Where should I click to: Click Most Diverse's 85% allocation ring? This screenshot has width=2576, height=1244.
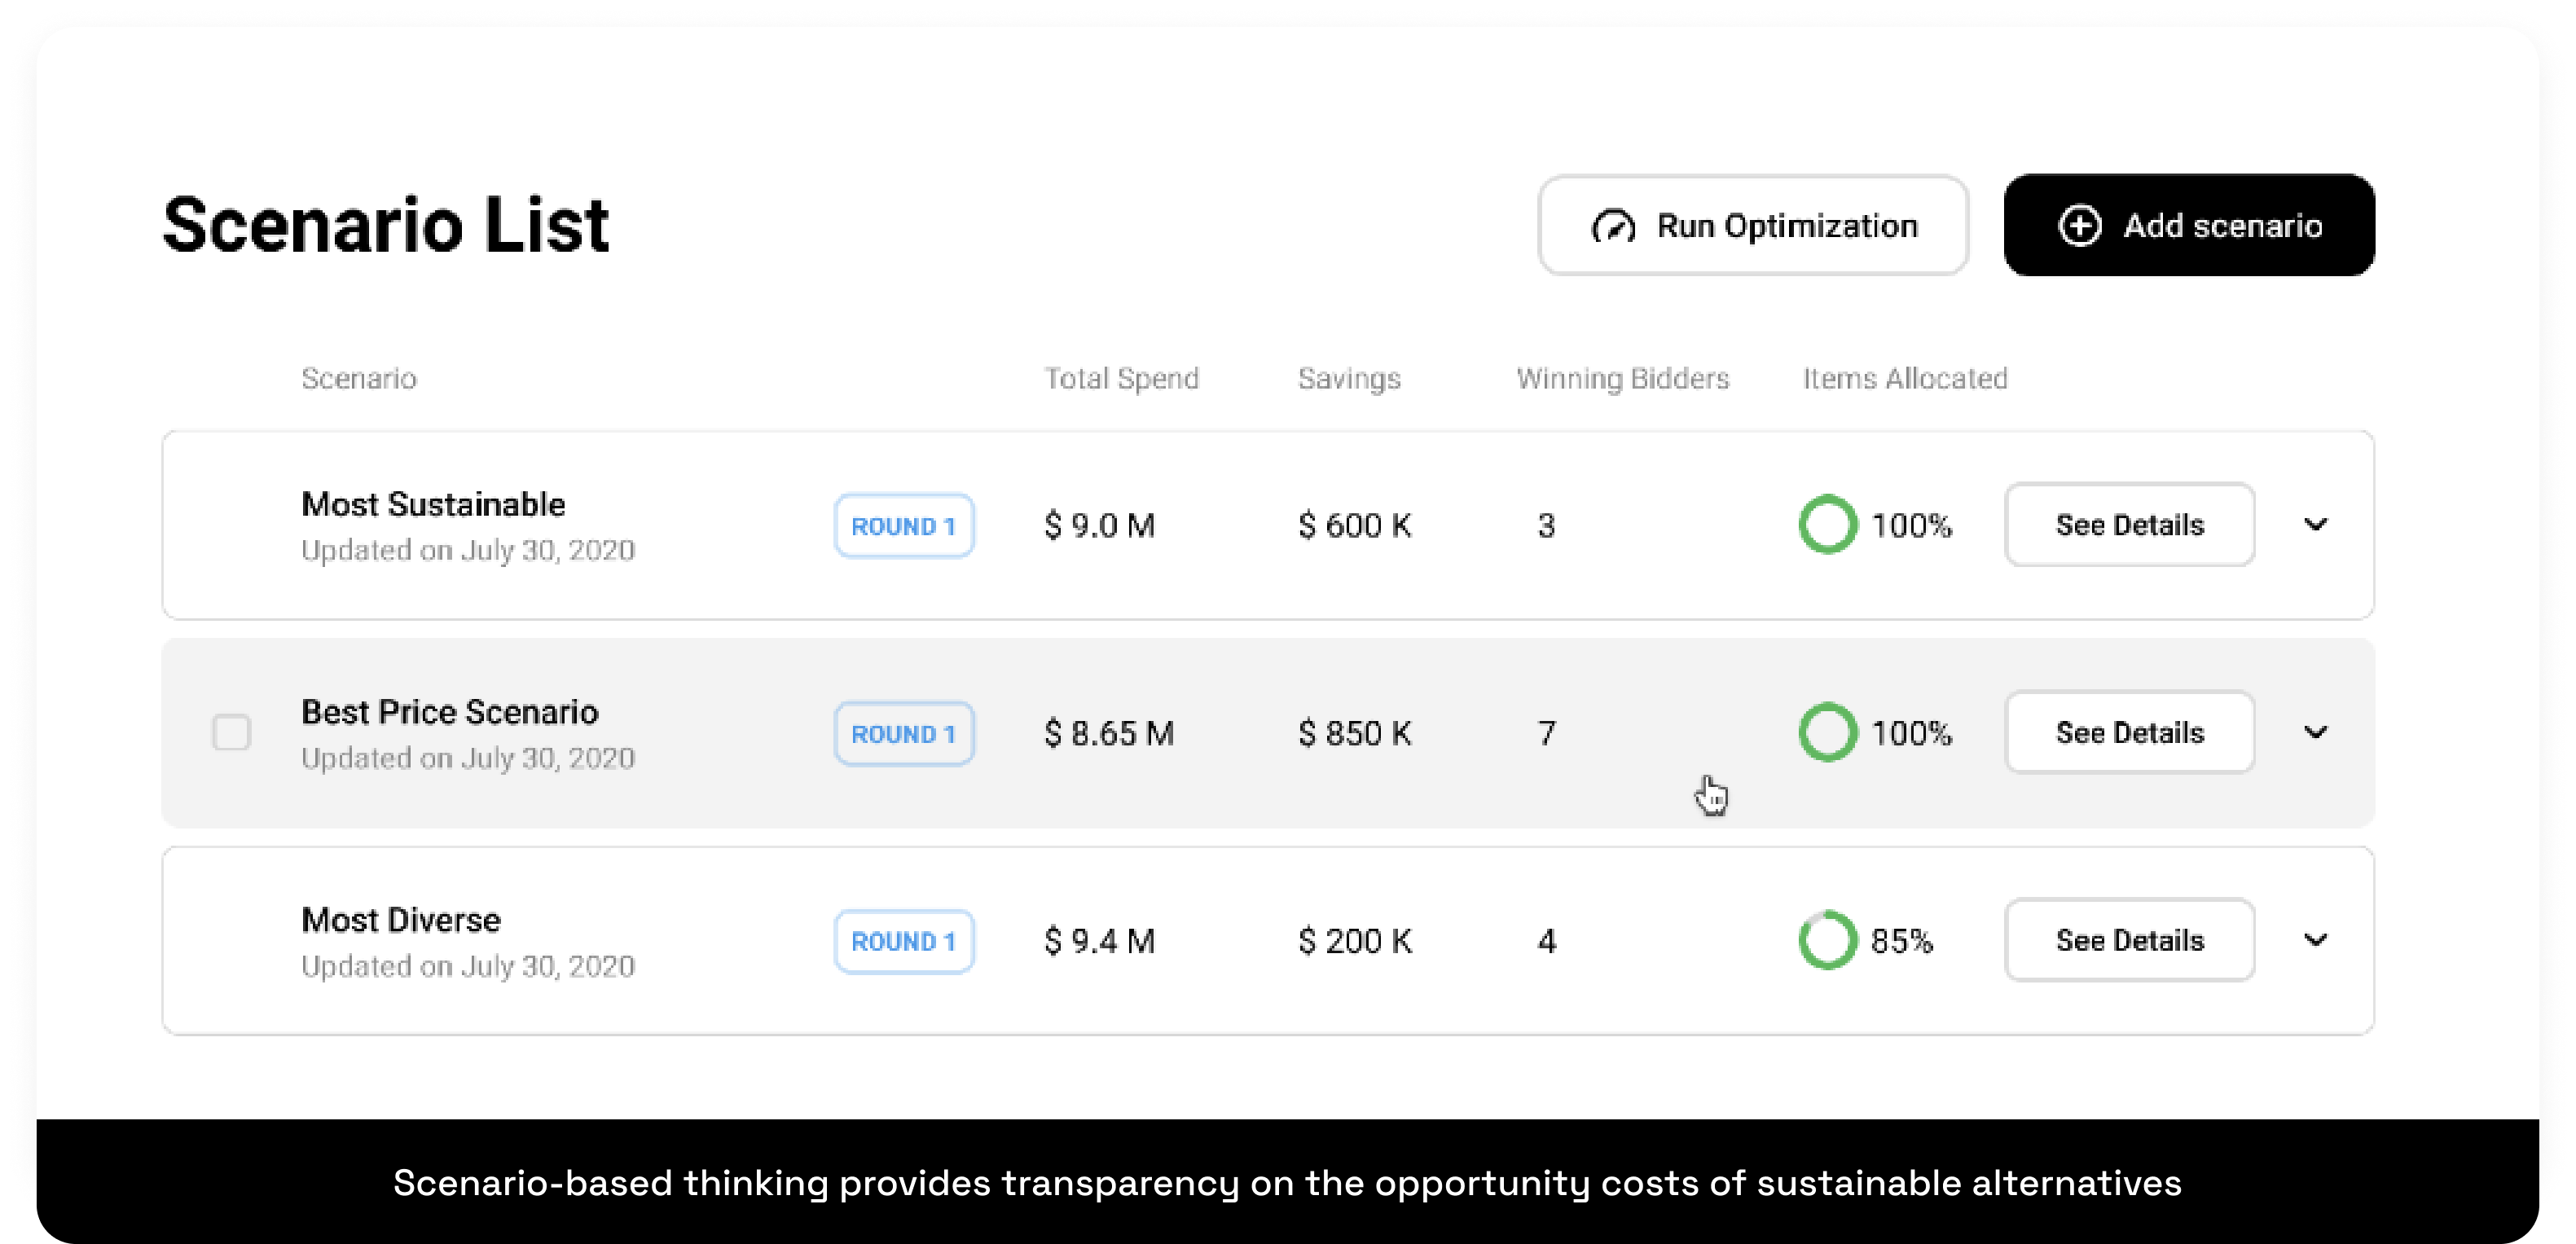pos(1827,941)
